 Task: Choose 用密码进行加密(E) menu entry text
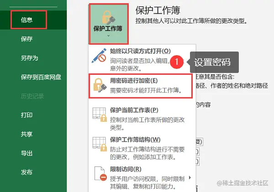tap(134, 81)
